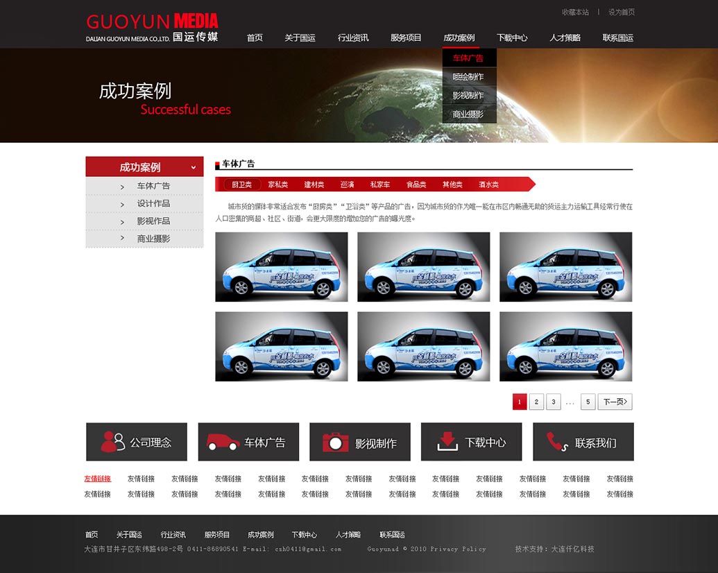Click the GUOYUN MEDIA logo
The width and height of the screenshot is (718, 573).
point(152,28)
